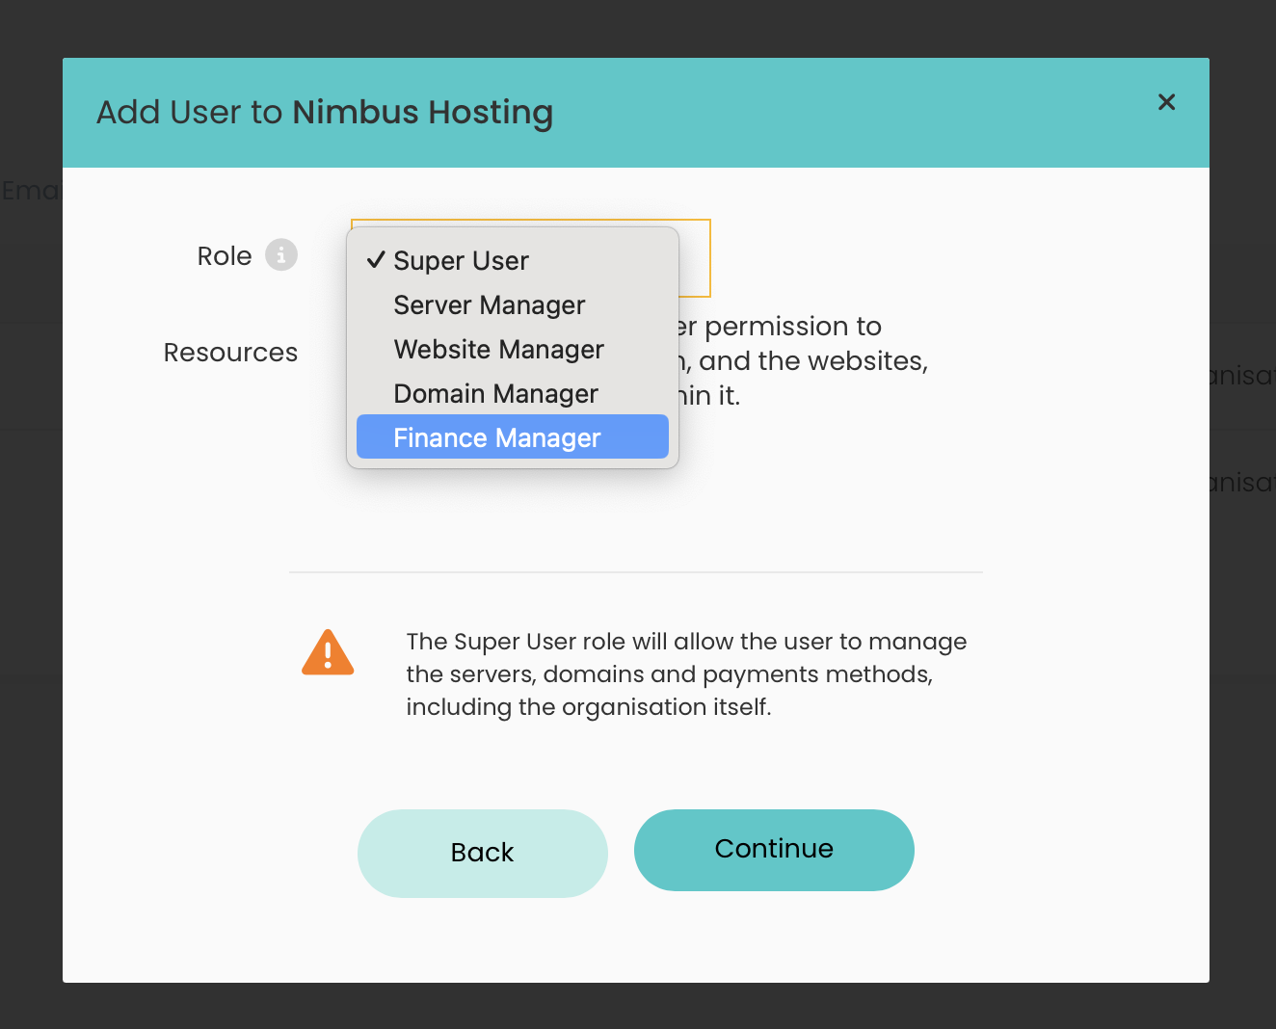Image resolution: width=1276 pixels, height=1029 pixels.
Task: Click the Role label text
Action: tap(225, 256)
